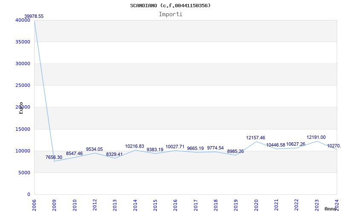Click the 8547.46 value label

point(74,153)
